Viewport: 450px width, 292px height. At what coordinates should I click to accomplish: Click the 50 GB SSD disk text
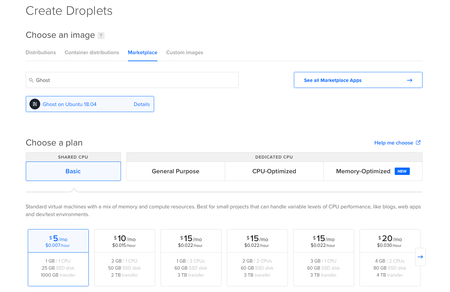pyautogui.click(x=125, y=268)
